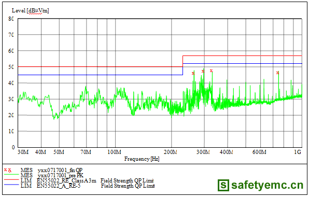Click the green line legend swatch
Screen dimensions: 309x197
click(x=11, y=175)
